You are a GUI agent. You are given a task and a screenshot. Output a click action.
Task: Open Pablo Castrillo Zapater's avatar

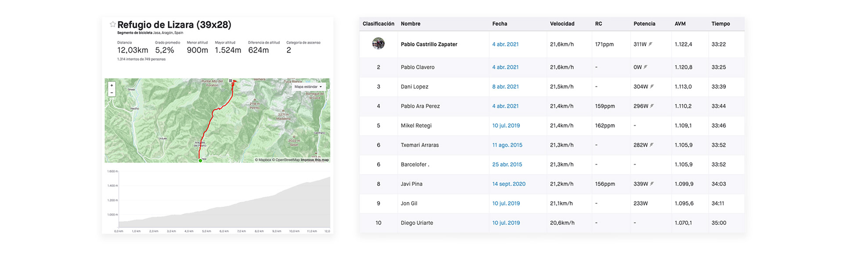click(x=378, y=43)
